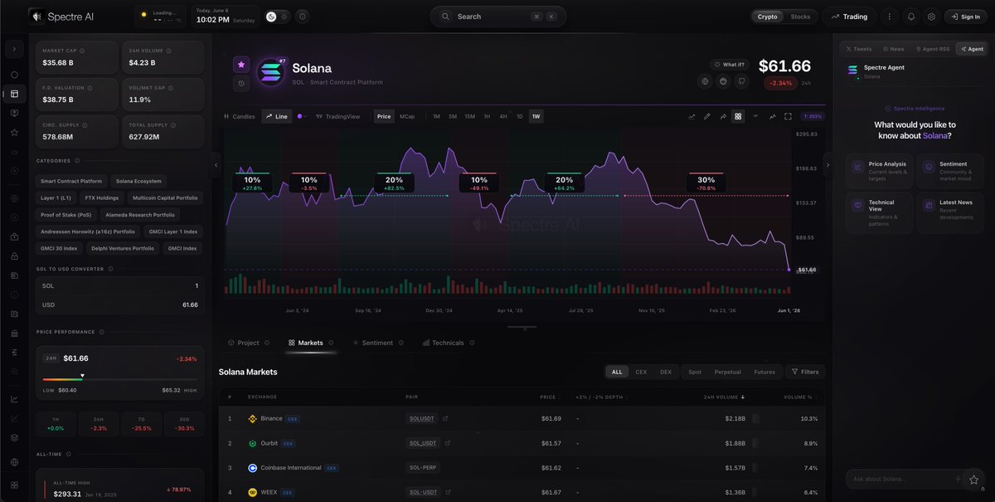Image resolution: width=995 pixels, height=502 pixels.
Task: Click the star button beside Ask about Solana
Action: coord(973,479)
